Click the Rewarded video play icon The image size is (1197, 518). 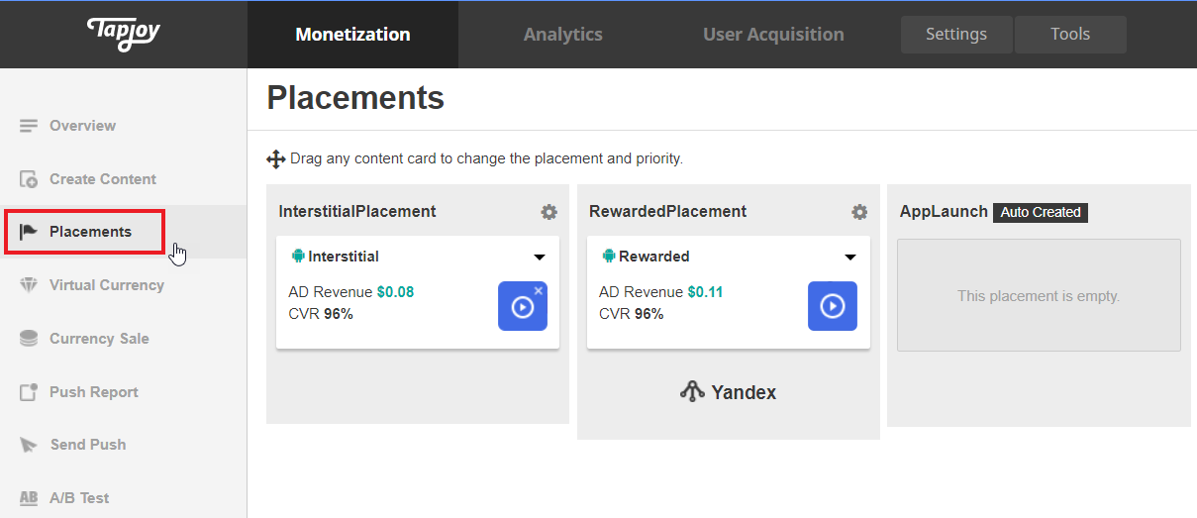click(x=833, y=306)
